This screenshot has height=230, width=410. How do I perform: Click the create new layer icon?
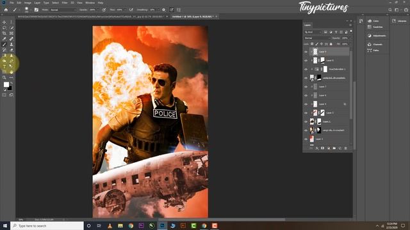(340, 148)
